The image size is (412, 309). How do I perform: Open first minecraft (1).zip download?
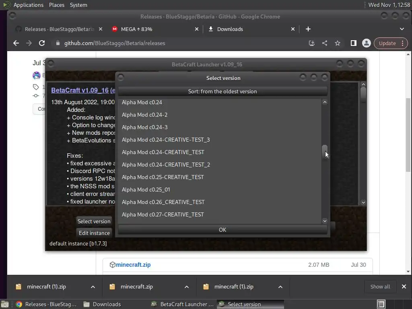46,286
